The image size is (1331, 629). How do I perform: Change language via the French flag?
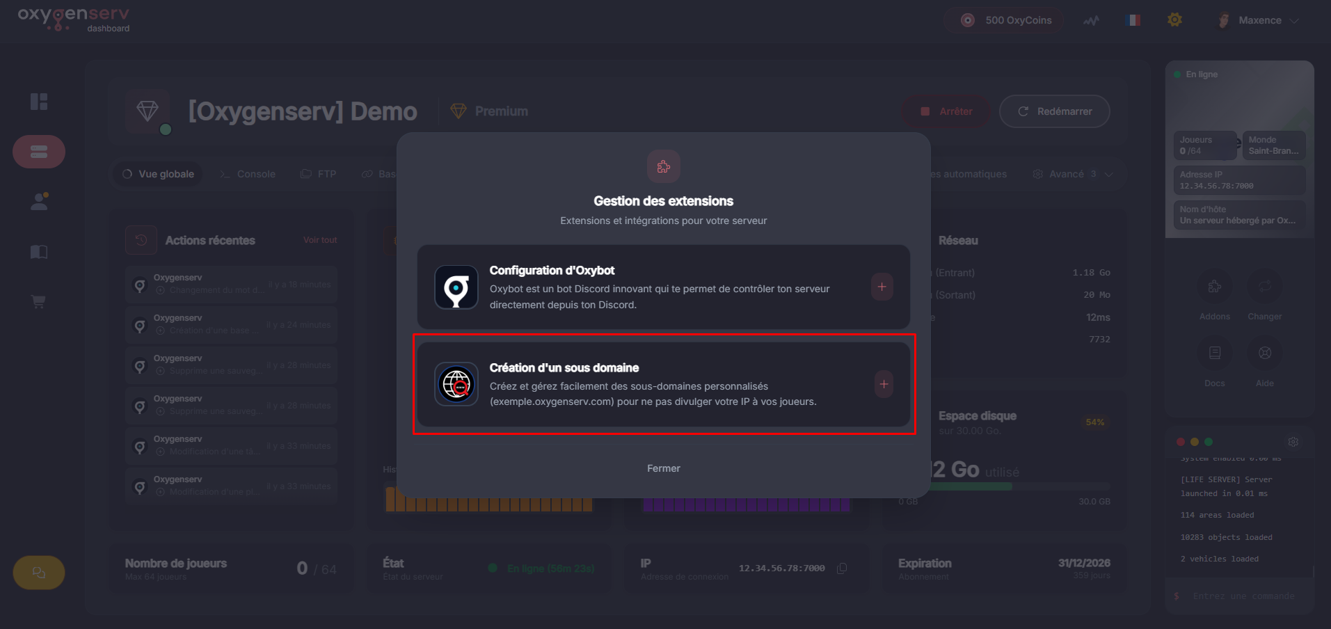1133,20
